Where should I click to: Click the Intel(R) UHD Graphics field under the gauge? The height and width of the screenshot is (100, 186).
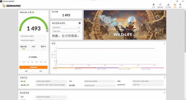tap(33, 40)
